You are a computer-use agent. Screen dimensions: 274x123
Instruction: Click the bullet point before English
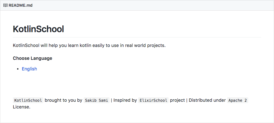tap(18, 69)
